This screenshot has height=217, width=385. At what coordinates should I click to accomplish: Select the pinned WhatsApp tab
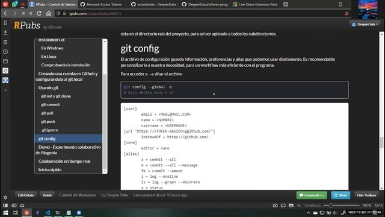pyautogui.click(x=14, y=4)
